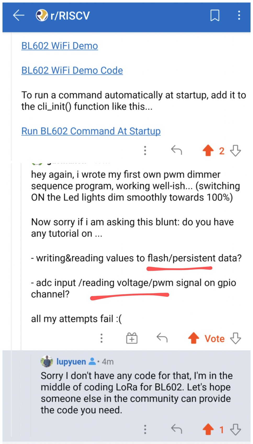Reply to the pwm dimmer comment
The image size is (253, 444).
tap(162, 338)
